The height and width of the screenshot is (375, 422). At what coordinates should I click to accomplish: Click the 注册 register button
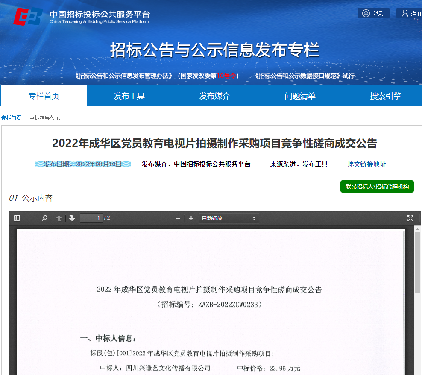click(x=410, y=13)
